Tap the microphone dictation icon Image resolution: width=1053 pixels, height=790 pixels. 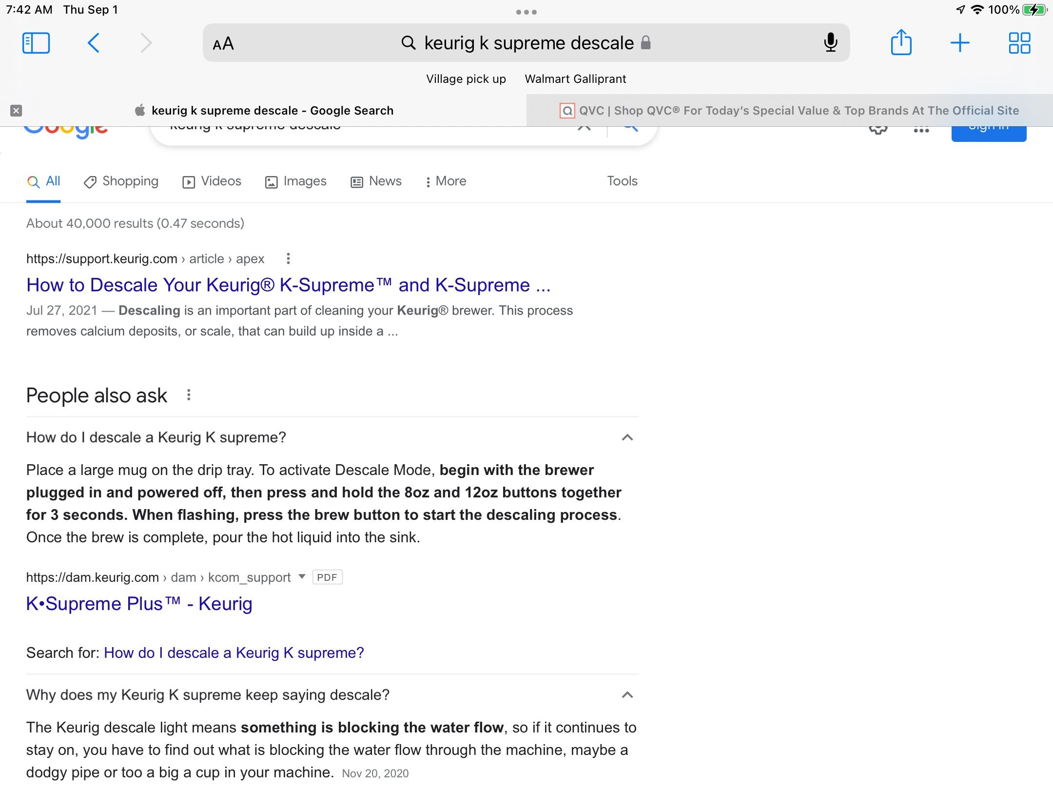830,43
